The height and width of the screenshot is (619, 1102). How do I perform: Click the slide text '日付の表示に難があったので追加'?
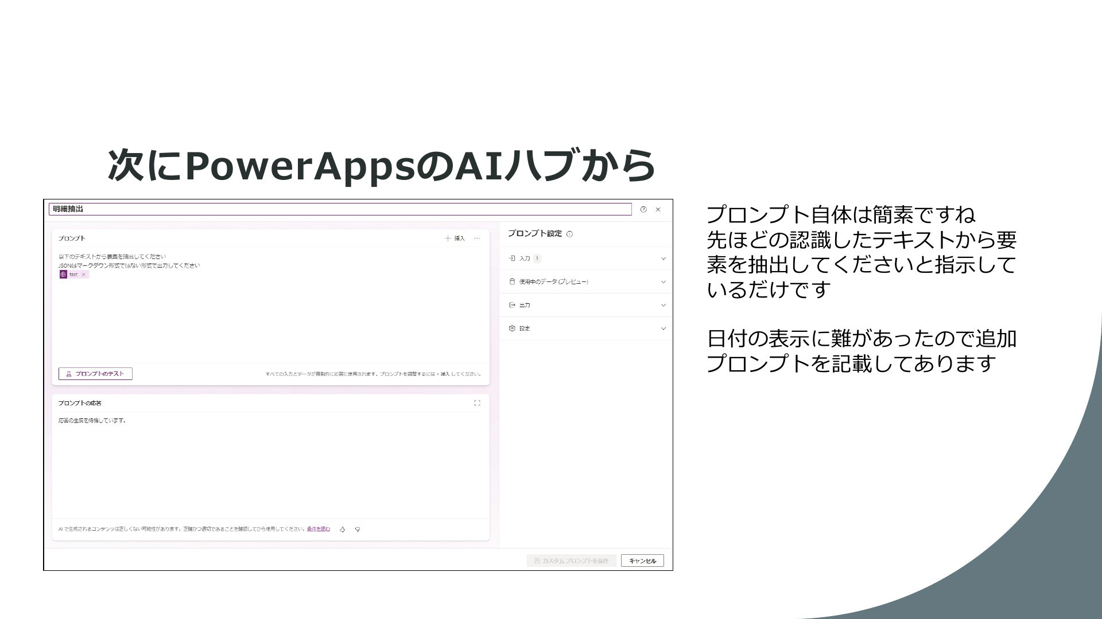pyautogui.click(x=862, y=339)
